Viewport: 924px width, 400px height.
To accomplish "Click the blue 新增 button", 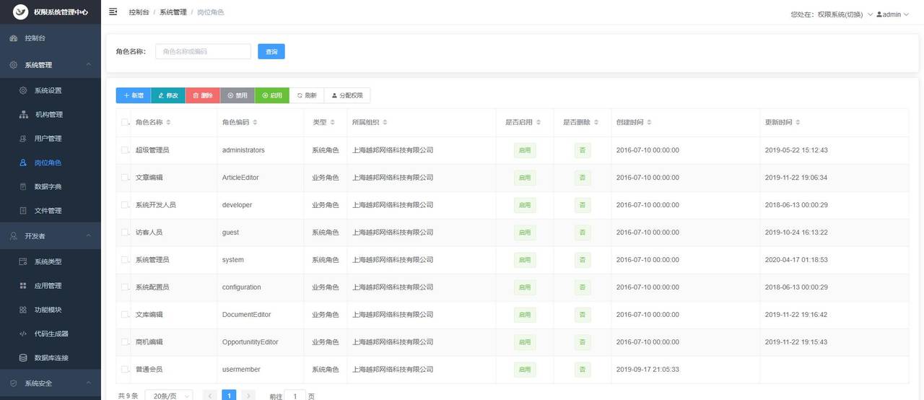I will (134, 95).
